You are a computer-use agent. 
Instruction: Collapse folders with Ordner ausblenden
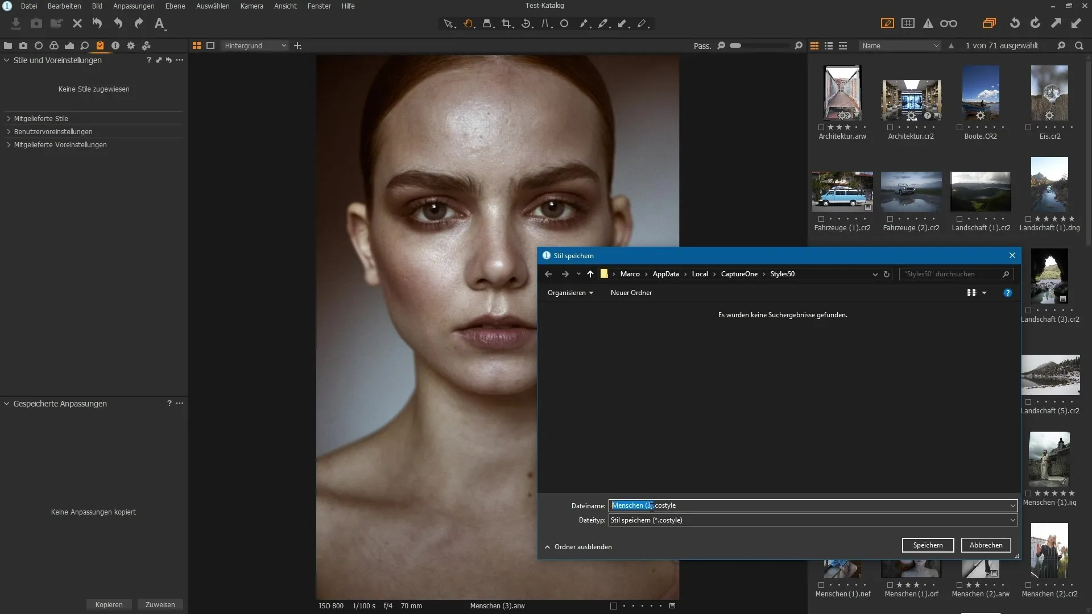pyautogui.click(x=578, y=547)
